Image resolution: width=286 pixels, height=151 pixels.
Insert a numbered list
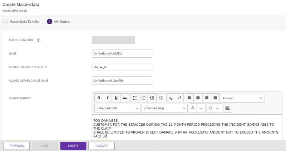coord(143,98)
